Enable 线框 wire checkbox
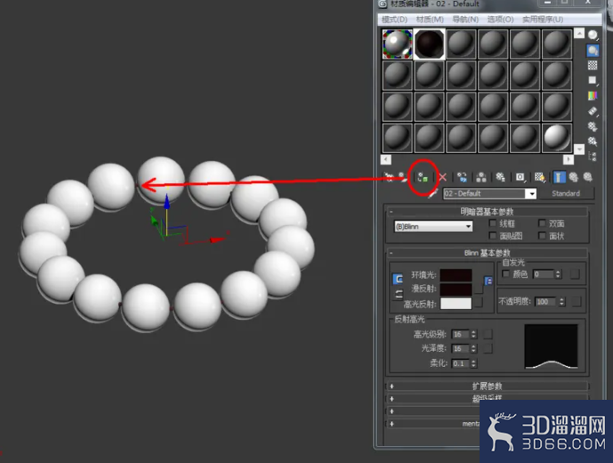This screenshot has height=463, width=613. [493, 223]
